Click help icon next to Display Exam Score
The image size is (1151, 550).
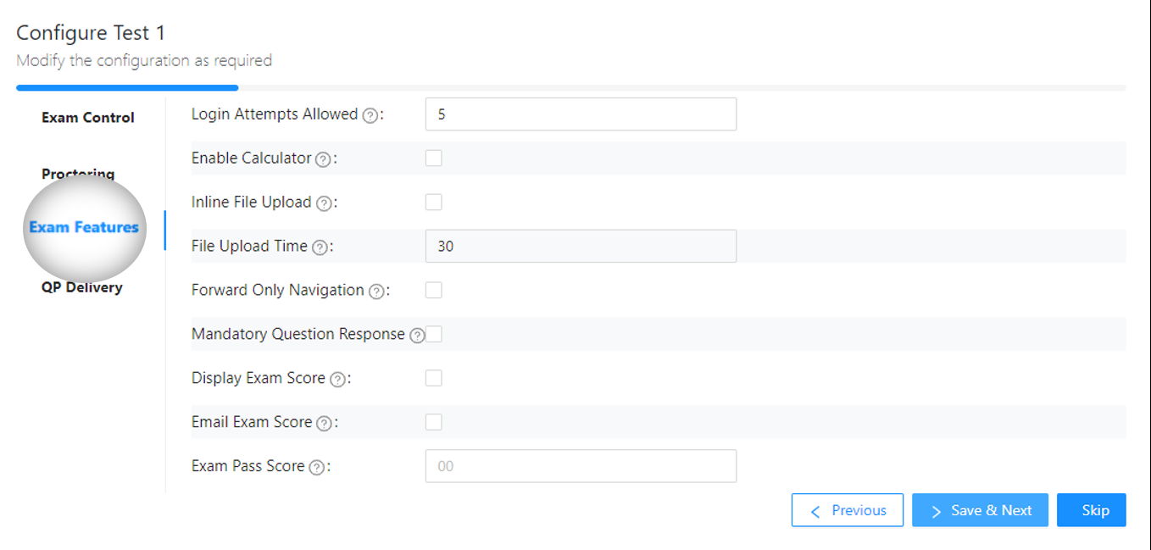point(336,381)
